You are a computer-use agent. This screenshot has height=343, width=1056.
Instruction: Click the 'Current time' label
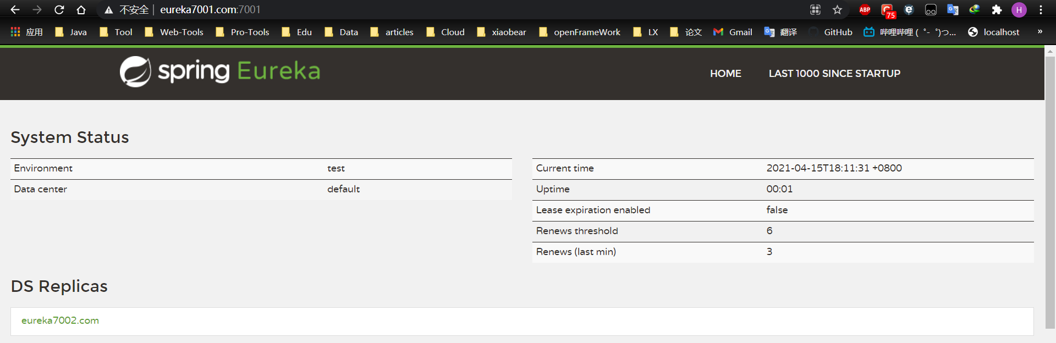point(565,168)
